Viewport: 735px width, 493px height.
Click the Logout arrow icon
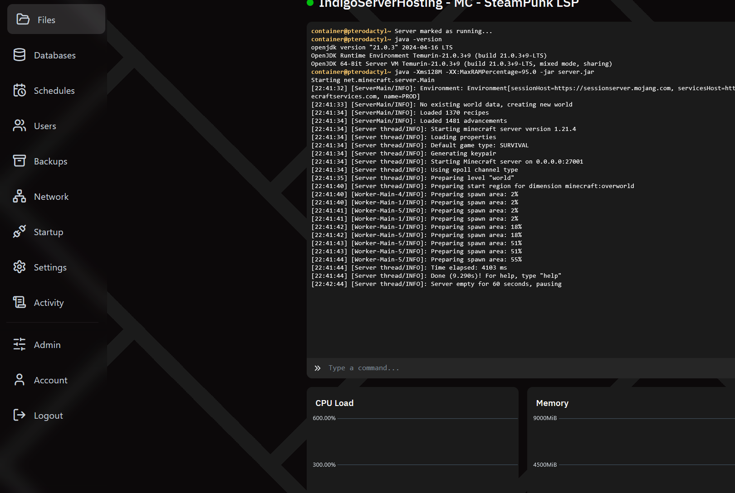(20, 415)
